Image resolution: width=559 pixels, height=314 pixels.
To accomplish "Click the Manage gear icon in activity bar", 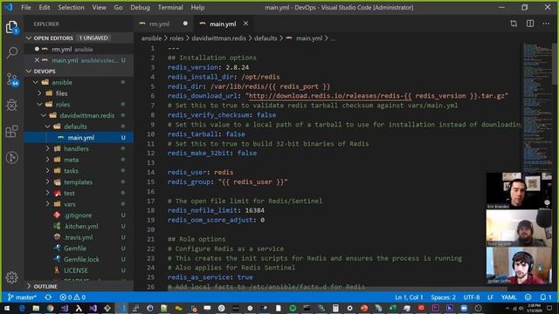I will tap(11, 277).
